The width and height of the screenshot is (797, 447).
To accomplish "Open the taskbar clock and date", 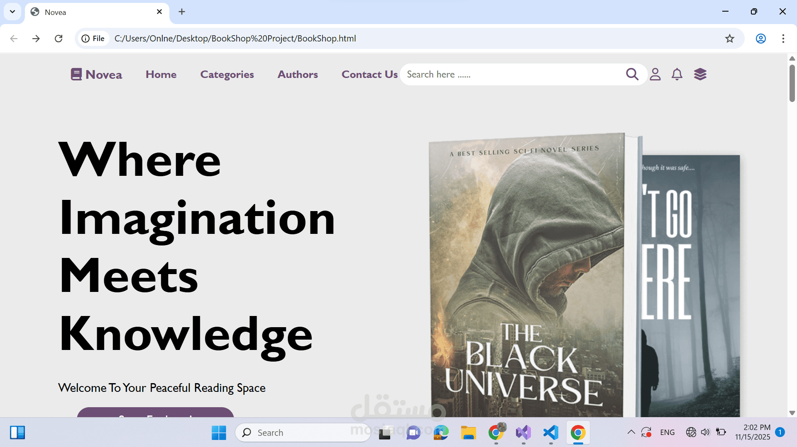I will (753, 432).
